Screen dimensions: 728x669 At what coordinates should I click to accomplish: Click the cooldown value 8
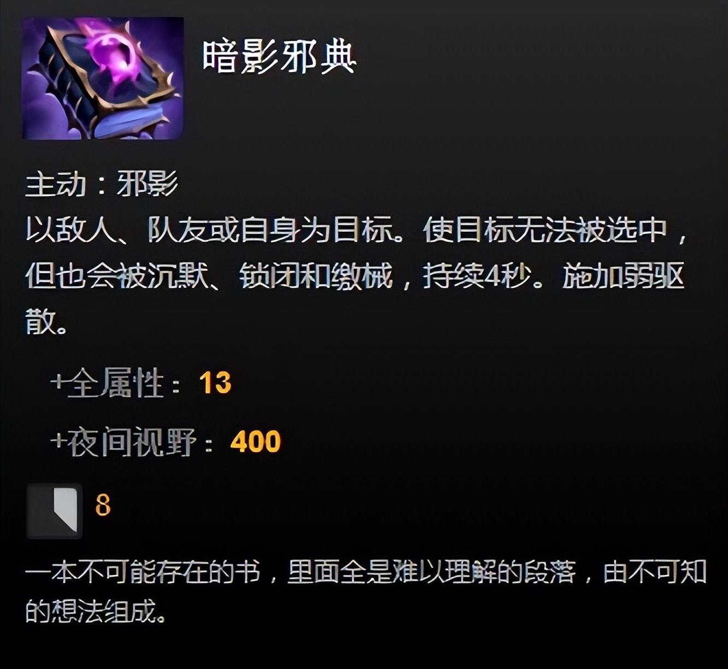coord(103,504)
